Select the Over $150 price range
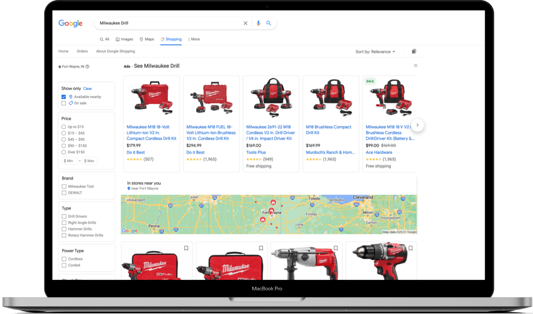533x314 pixels. point(64,152)
